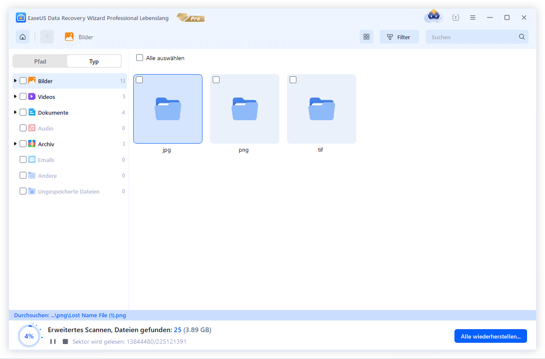This screenshot has width=545, height=359.
Task: Click the found files count 25
Action: click(178, 330)
